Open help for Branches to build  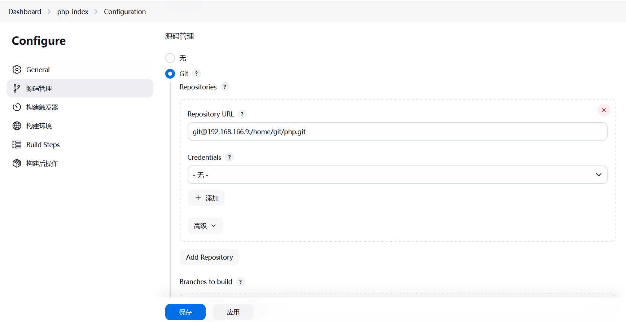tap(240, 282)
